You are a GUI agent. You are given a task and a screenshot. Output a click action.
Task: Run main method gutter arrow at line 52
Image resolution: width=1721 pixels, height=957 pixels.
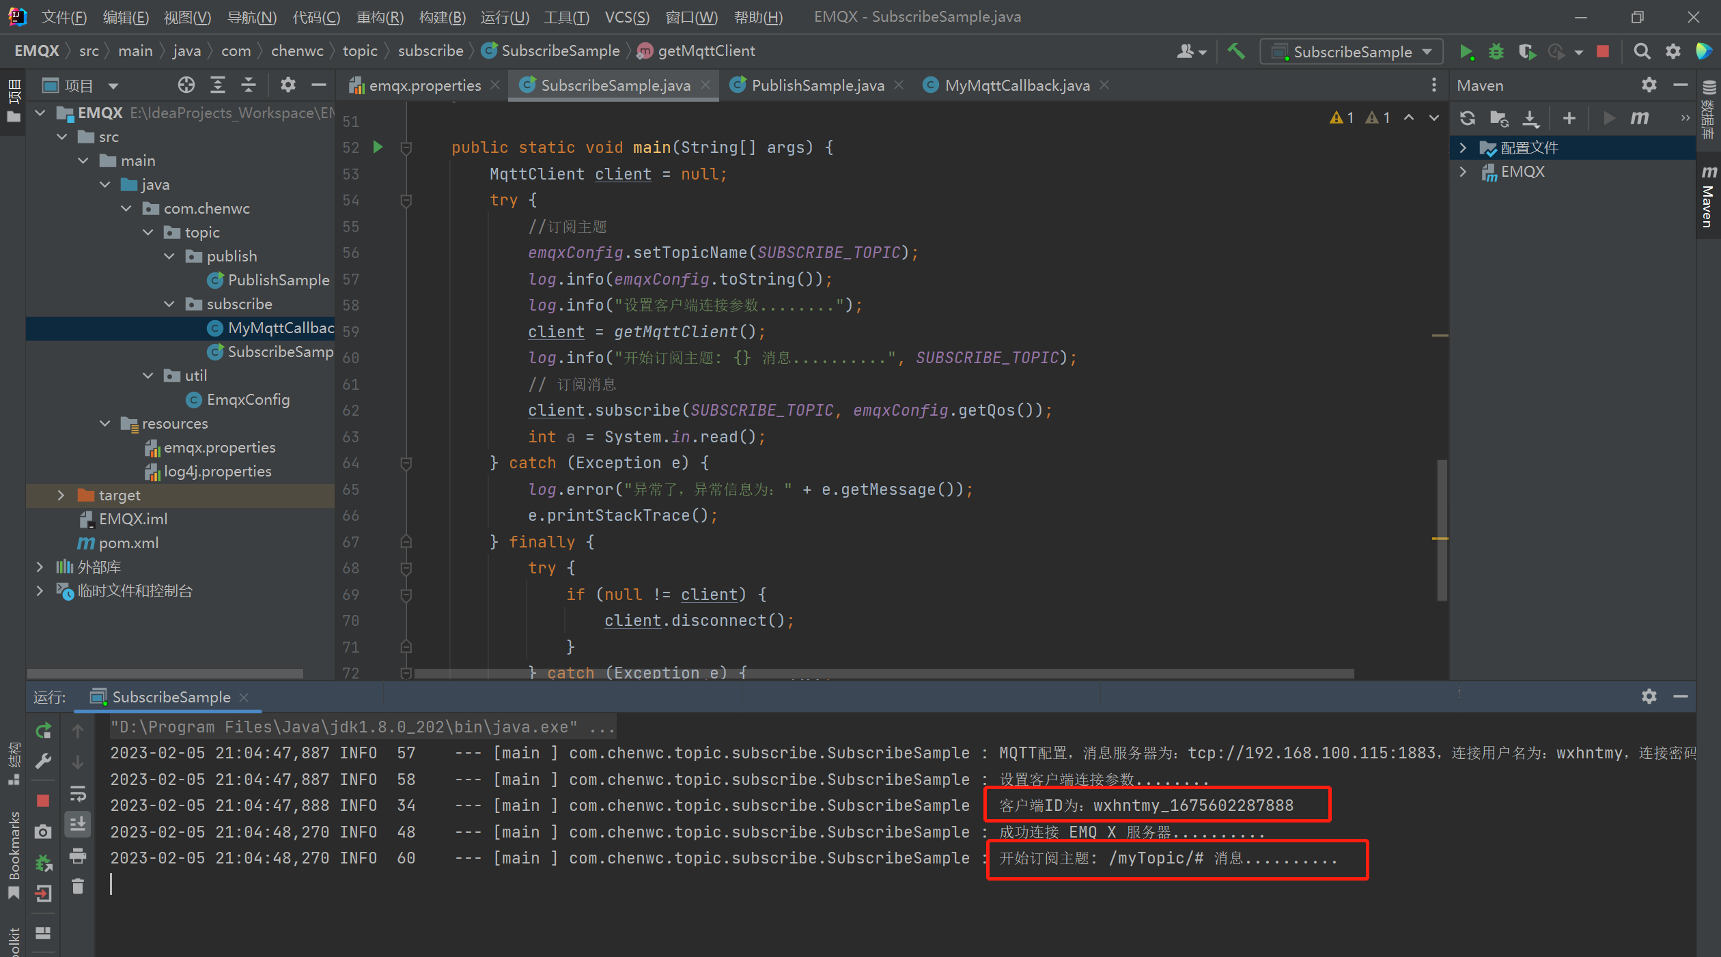point(378,147)
